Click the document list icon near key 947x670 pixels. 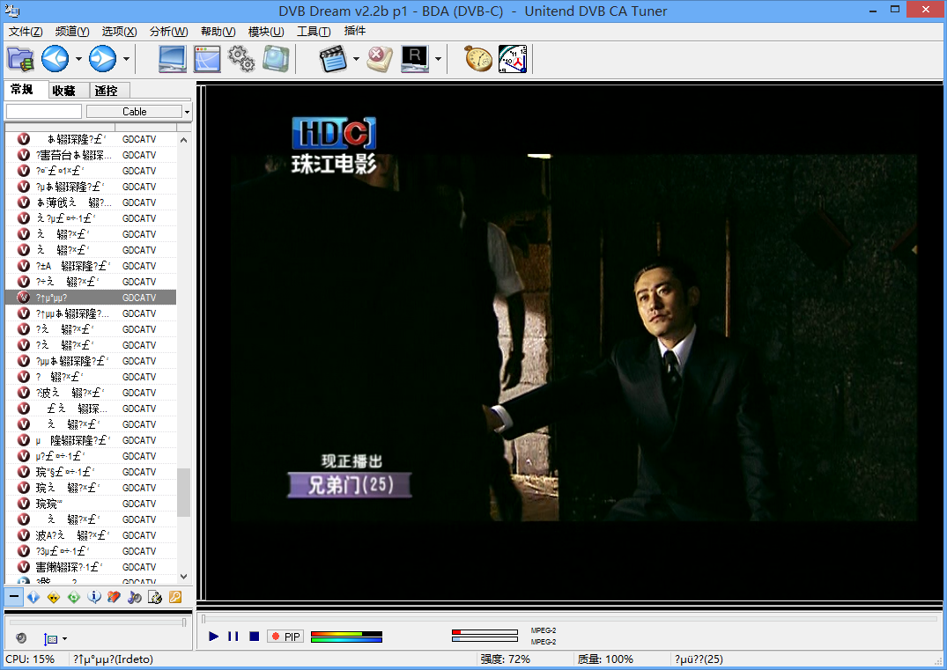[155, 597]
